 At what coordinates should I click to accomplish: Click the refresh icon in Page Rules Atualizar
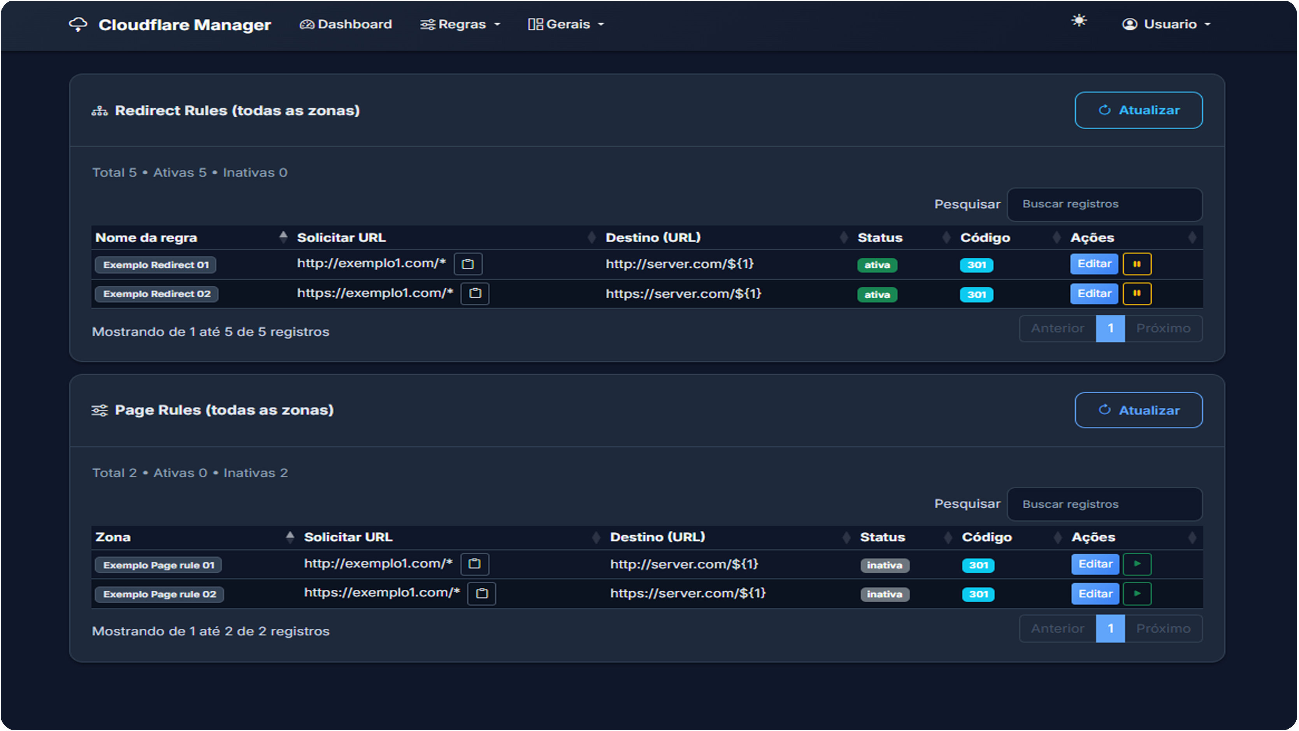(x=1104, y=410)
